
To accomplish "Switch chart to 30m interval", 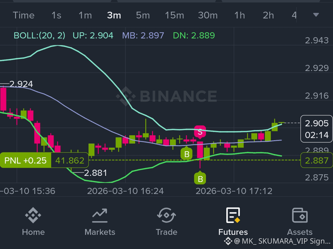I will click(x=208, y=15).
